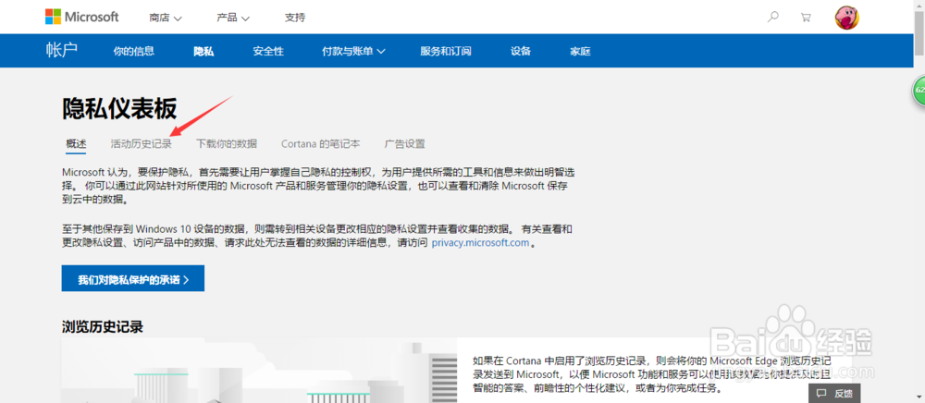Switch to the 广告设置 tab

click(x=405, y=144)
